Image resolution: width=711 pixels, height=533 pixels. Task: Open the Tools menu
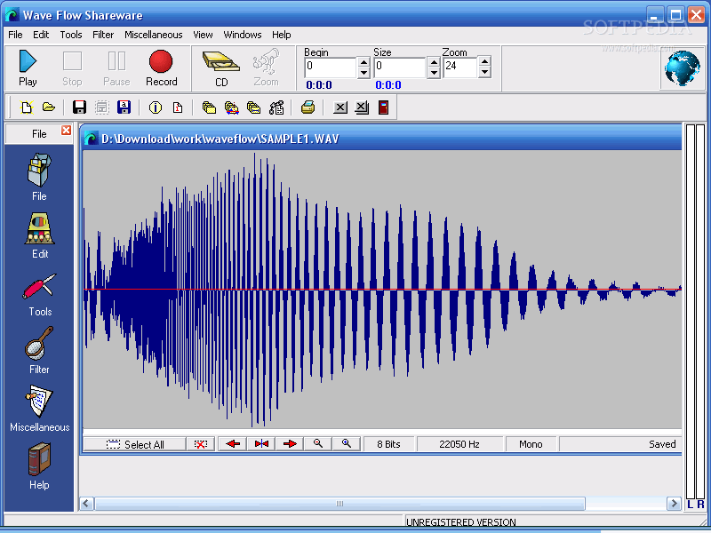[71, 35]
